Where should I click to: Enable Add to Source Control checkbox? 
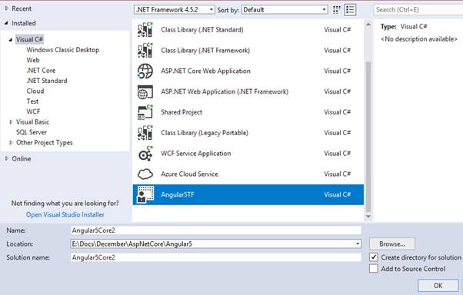374,269
